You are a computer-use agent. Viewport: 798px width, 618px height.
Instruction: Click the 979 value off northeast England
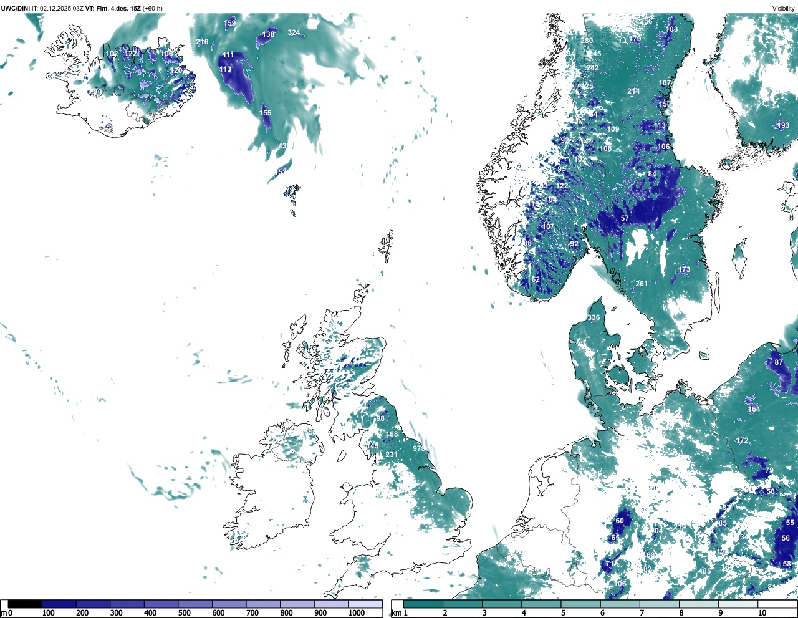[x=419, y=448]
